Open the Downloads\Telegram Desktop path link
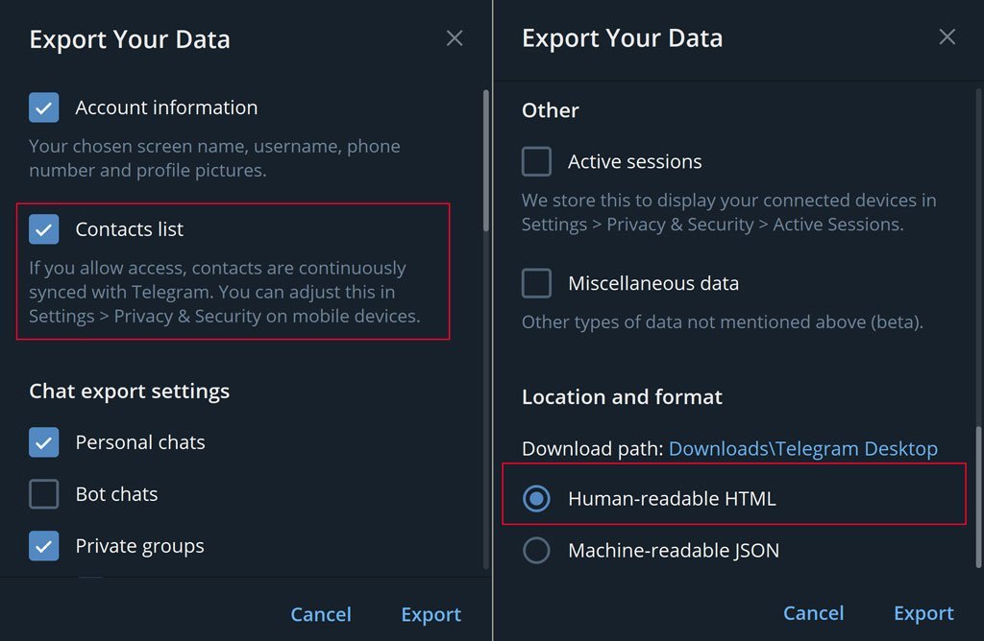This screenshot has width=984, height=641. coord(802,449)
